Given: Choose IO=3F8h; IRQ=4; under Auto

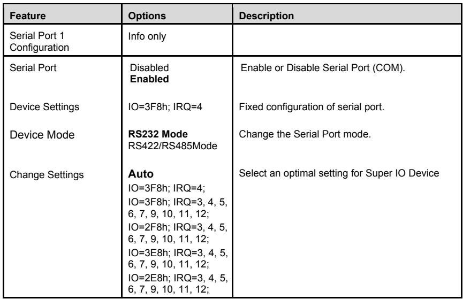Looking at the screenshot, I should coord(166,188).
